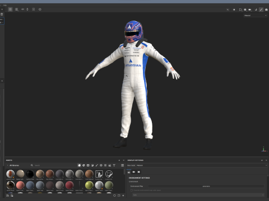Select the black carbon fiber material thumbnail

click(x=30, y=174)
